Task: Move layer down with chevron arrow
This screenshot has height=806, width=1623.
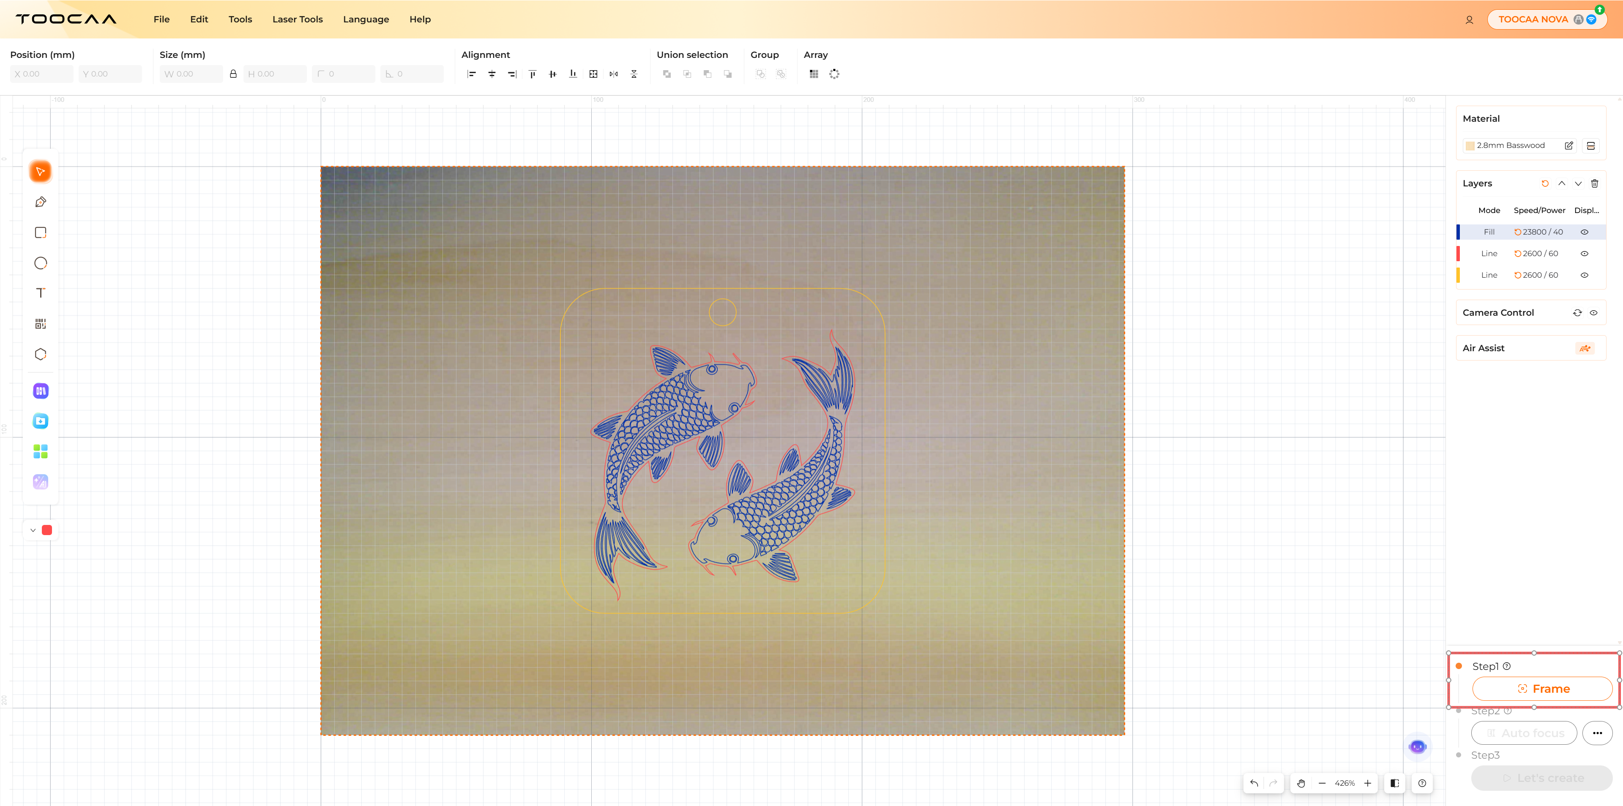Action: point(1578,183)
